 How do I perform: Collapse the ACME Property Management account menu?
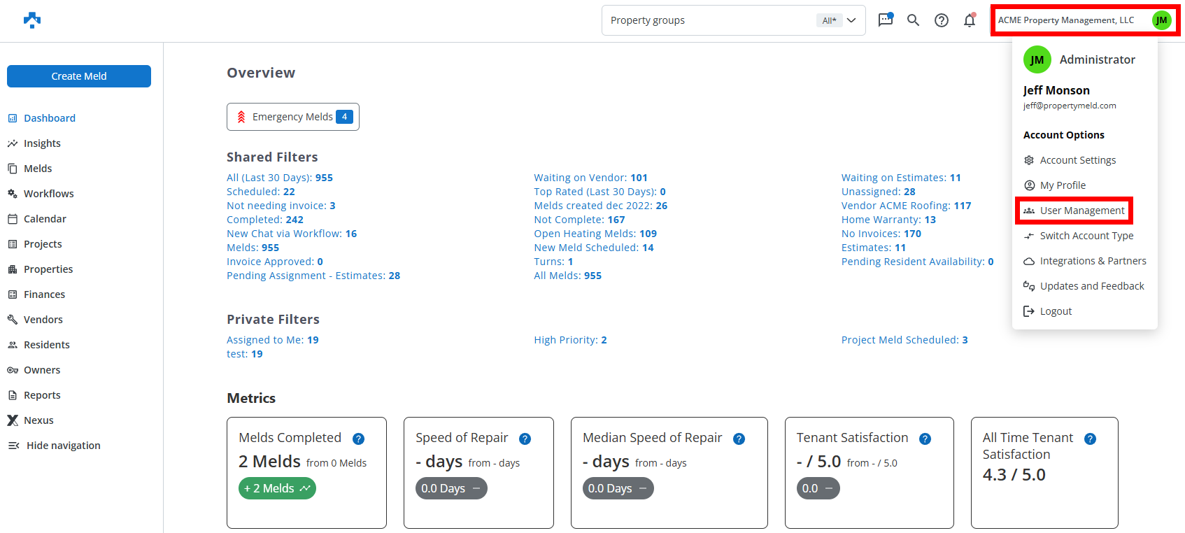(1084, 20)
